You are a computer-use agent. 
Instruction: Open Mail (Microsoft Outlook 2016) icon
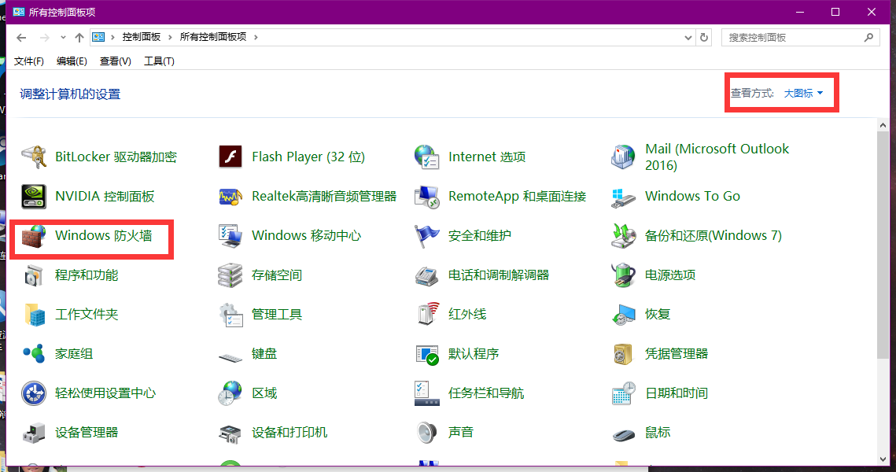point(624,157)
